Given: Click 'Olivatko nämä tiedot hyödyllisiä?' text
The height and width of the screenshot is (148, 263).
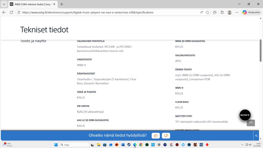Looking at the screenshot, I should (118, 135).
